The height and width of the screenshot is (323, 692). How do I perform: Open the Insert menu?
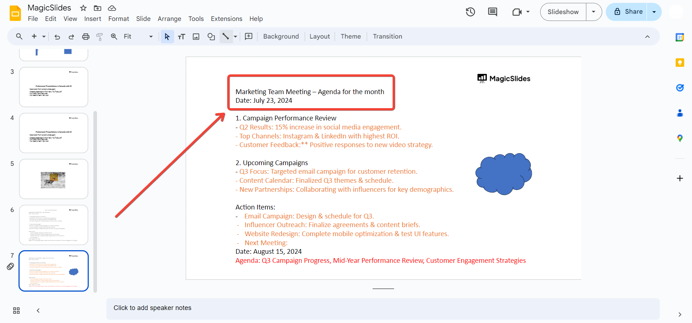(93, 19)
